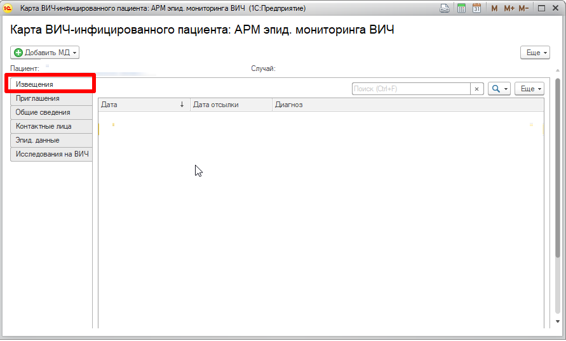566x341 pixels.
Task: Click the Пациент: label
Action: [x=25, y=68]
